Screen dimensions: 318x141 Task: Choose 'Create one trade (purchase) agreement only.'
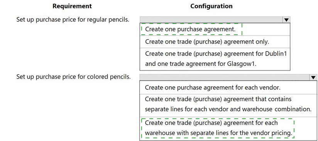click(x=215, y=42)
